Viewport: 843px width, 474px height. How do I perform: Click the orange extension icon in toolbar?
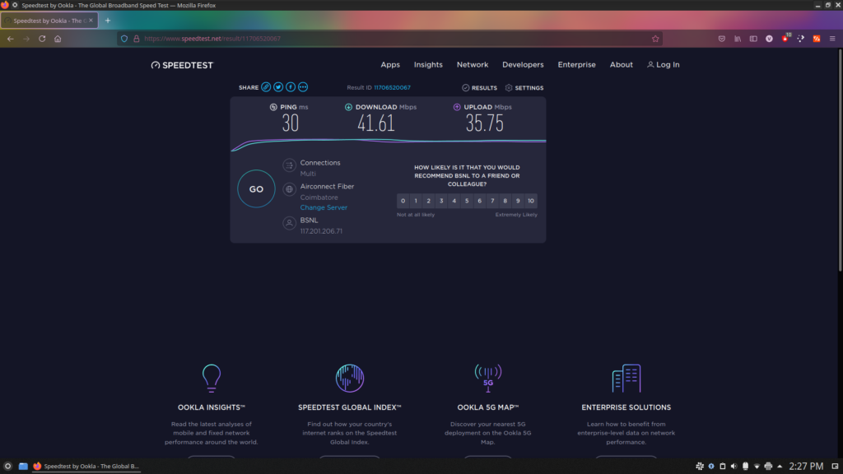(817, 39)
